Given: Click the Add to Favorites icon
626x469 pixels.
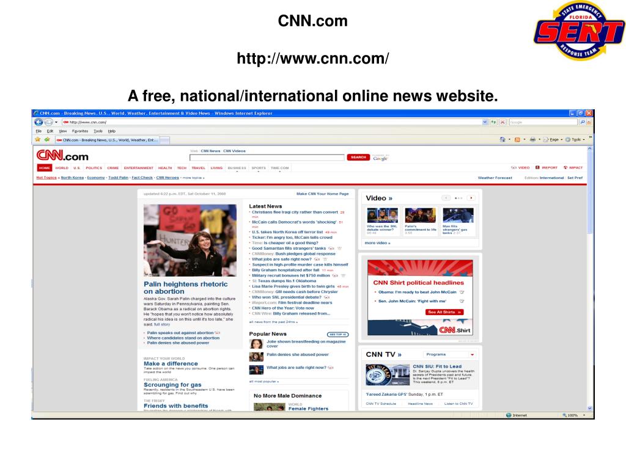Looking at the screenshot, I should [47, 140].
